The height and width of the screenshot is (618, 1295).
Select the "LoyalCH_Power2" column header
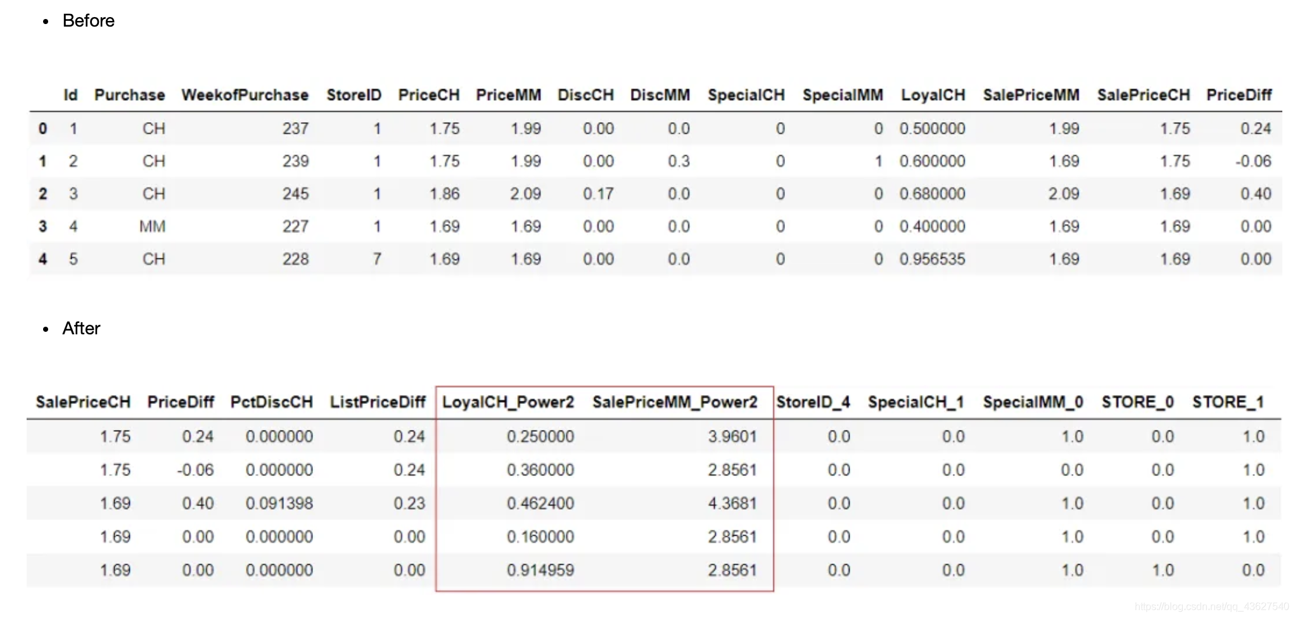pyautogui.click(x=508, y=402)
